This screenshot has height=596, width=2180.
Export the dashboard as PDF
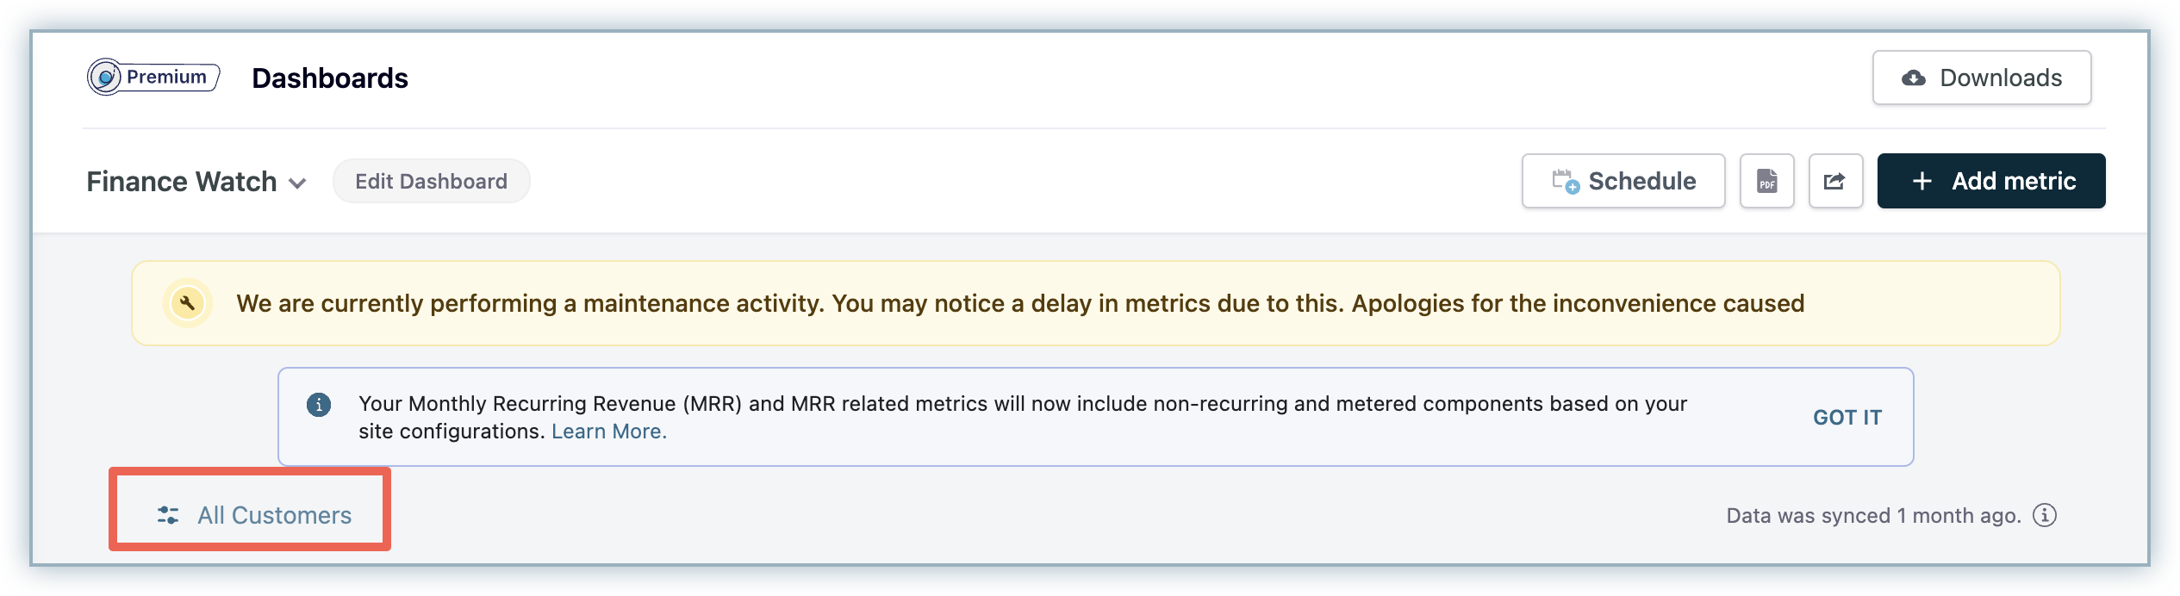1766,181
